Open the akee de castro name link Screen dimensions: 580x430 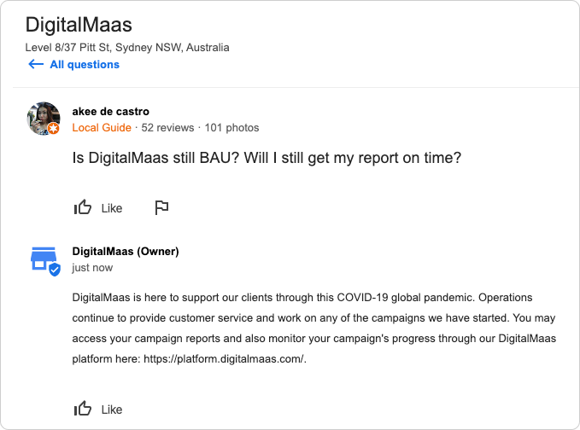pyautogui.click(x=110, y=111)
